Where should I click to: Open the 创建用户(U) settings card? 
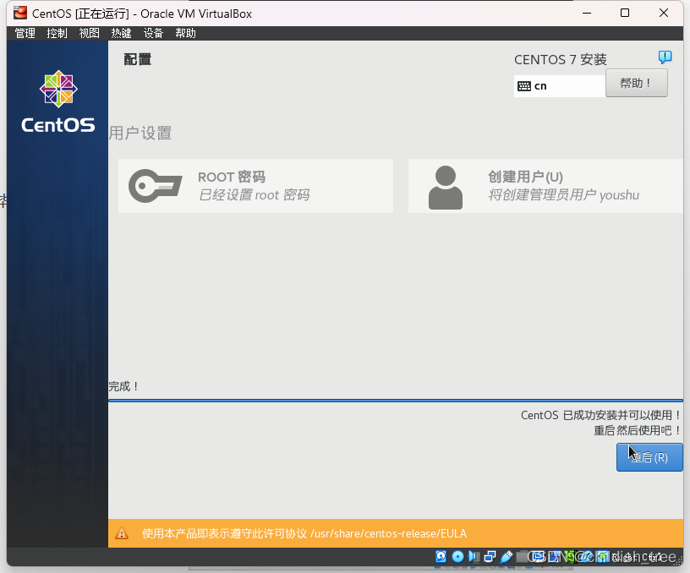click(545, 186)
